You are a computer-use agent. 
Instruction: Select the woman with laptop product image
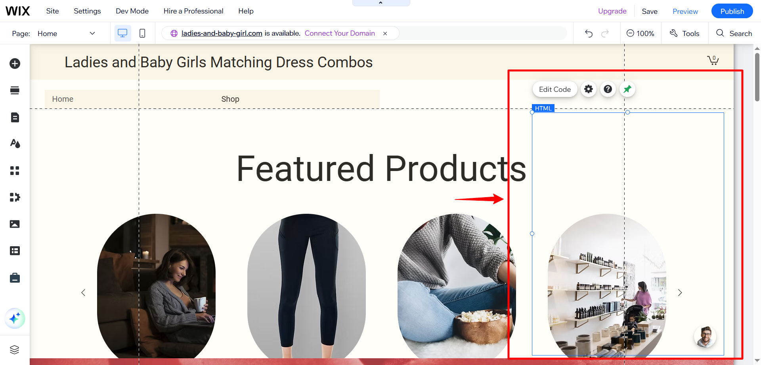coord(157,286)
